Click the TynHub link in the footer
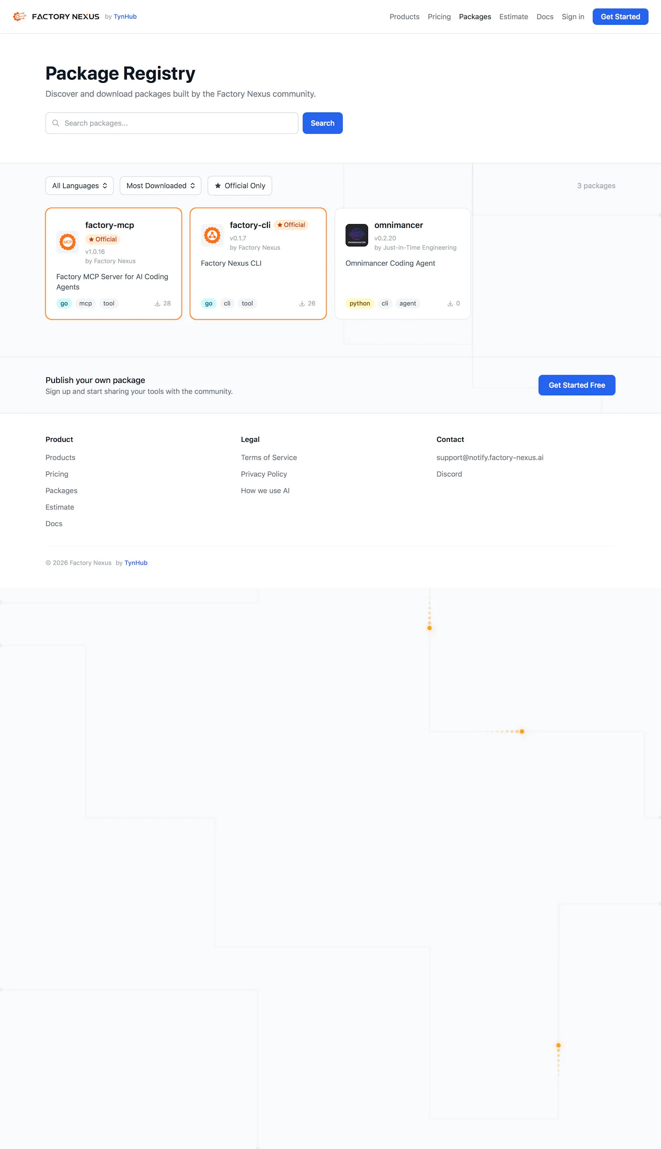661x1149 pixels. [136, 563]
